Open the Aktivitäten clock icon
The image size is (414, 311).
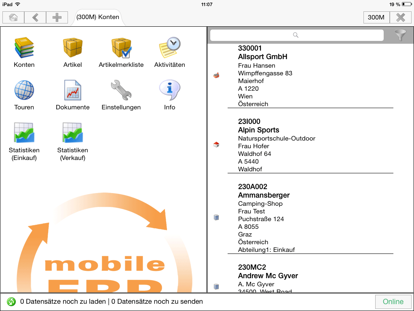point(170,47)
